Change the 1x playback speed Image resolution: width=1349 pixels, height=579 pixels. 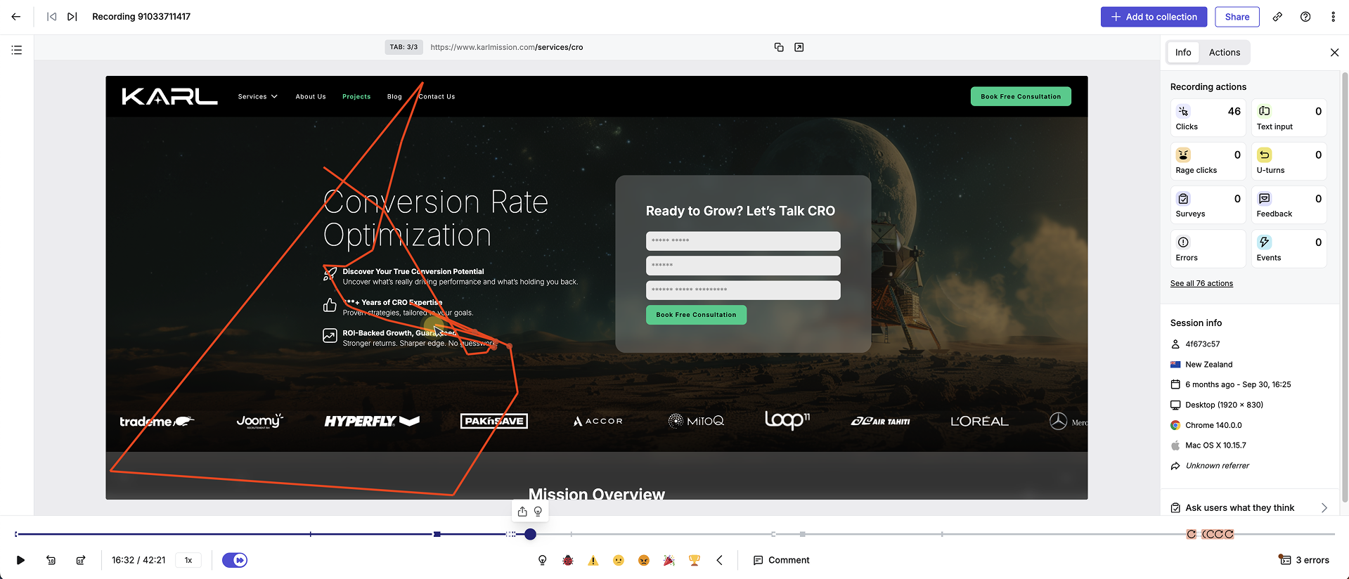(188, 560)
